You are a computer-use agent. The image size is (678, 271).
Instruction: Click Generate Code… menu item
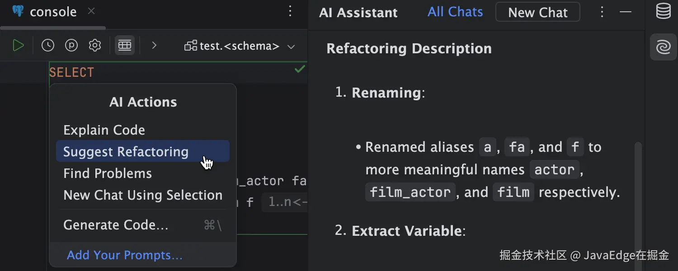[116, 225]
